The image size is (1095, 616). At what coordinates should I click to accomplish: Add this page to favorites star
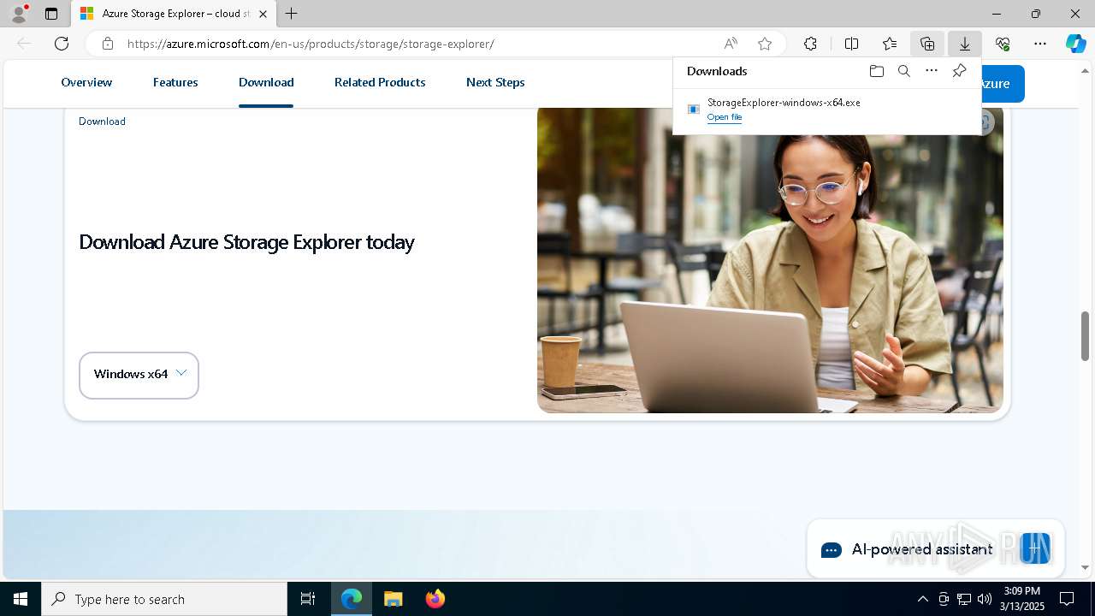click(x=765, y=44)
